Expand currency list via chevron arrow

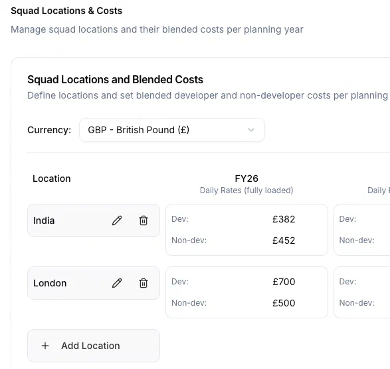(251, 130)
